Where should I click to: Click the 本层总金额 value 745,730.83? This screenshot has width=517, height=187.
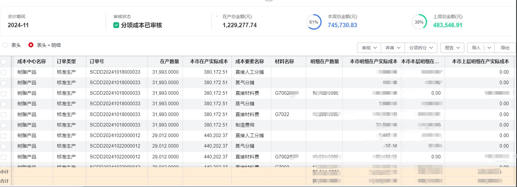click(342, 25)
